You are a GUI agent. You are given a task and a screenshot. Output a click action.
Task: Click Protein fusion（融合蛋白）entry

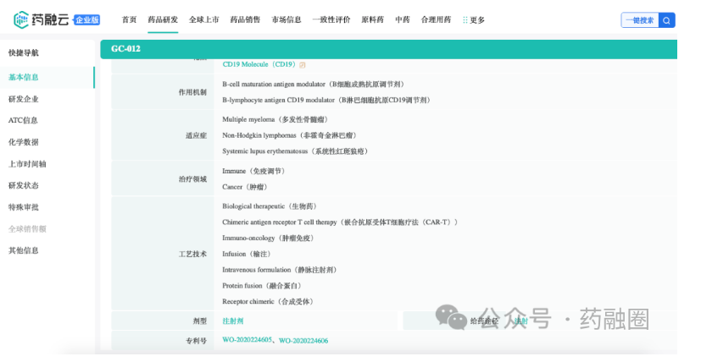click(x=263, y=286)
